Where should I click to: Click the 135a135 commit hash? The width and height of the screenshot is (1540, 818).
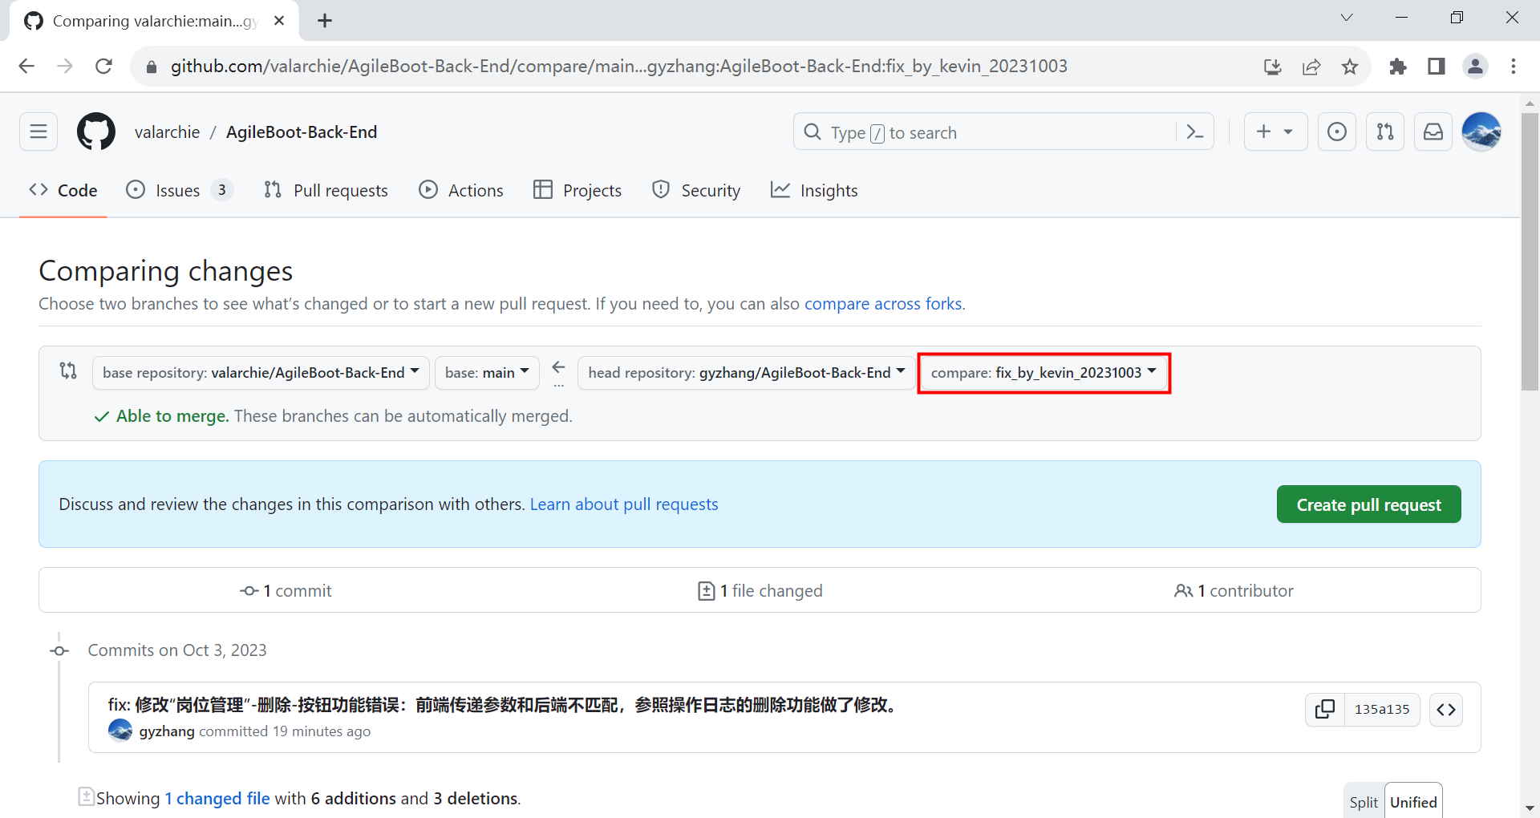pyautogui.click(x=1382, y=709)
